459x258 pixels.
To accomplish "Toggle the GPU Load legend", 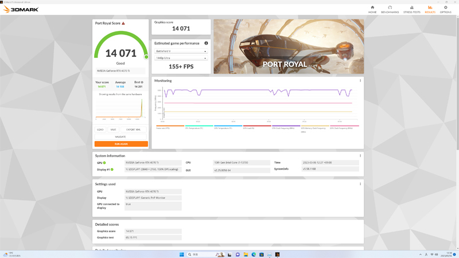I will click(x=257, y=127).
